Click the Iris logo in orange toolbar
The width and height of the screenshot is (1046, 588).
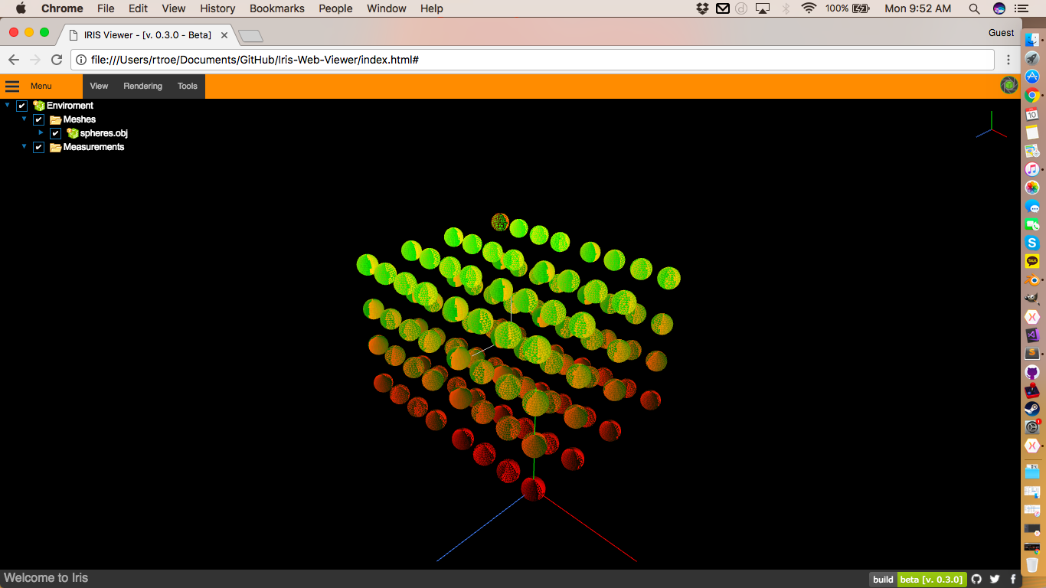(1009, 86)
